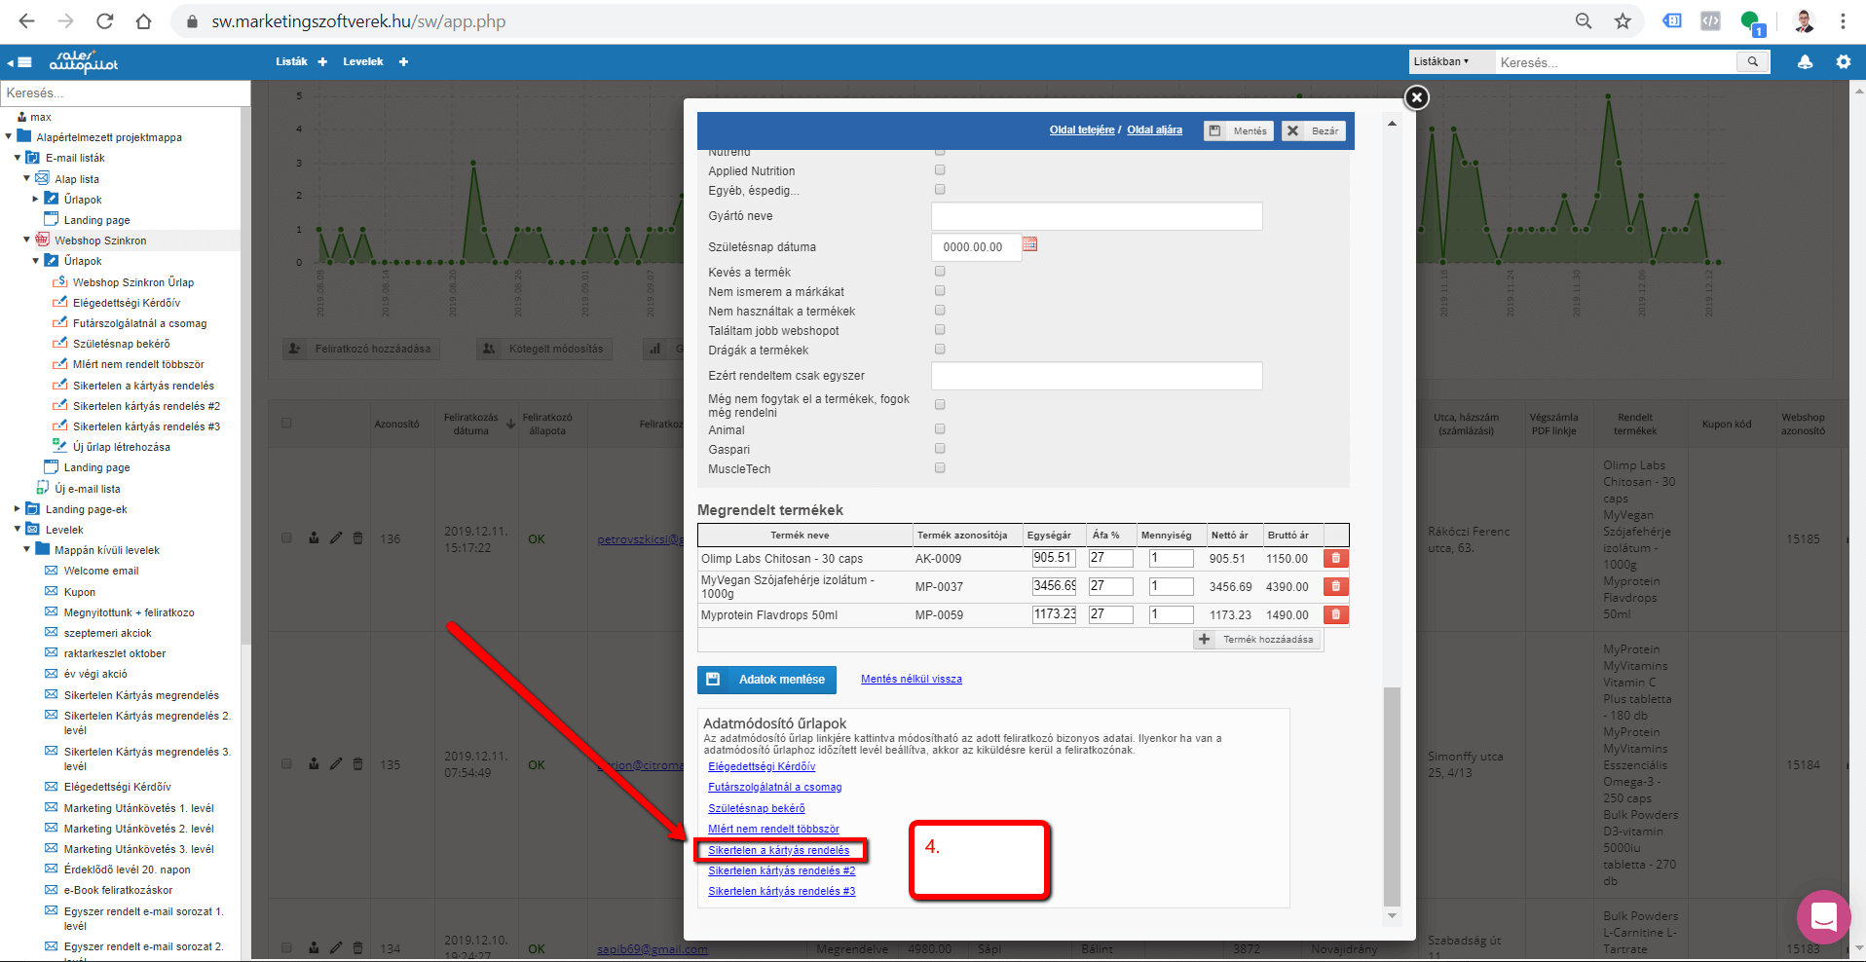
Task: Edit subscriber 135 with the pencil icon
Action: [336, 763]
